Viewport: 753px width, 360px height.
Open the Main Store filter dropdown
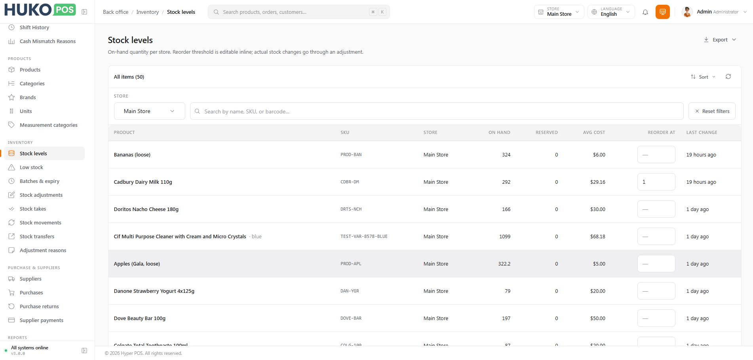[x=149, y=111]
